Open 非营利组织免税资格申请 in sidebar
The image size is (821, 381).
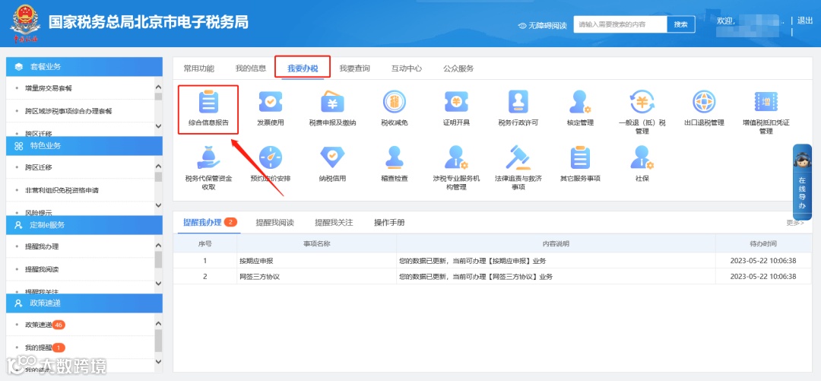(x=62, y=190)
